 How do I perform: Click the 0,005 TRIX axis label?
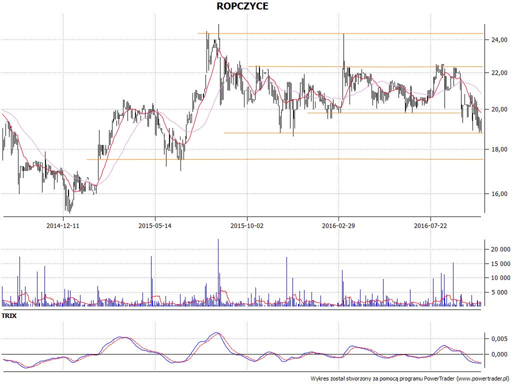click(499, 339)
